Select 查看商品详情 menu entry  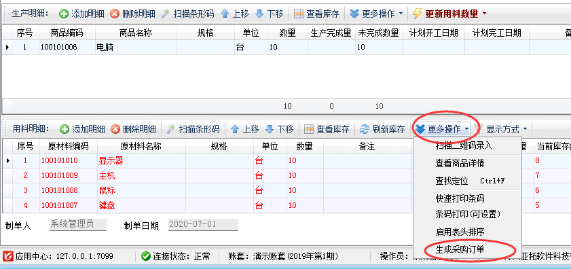pyautogui.click(x=460, y=163)
